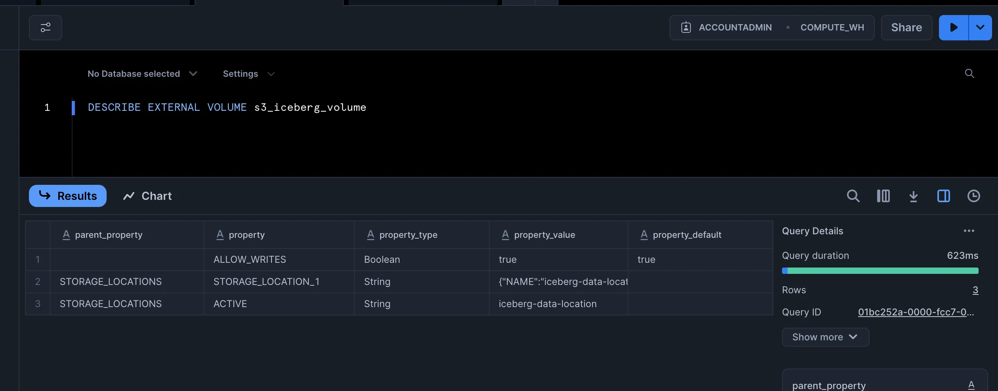Expand the run options dropdown arrow

[x=980, y=28]
